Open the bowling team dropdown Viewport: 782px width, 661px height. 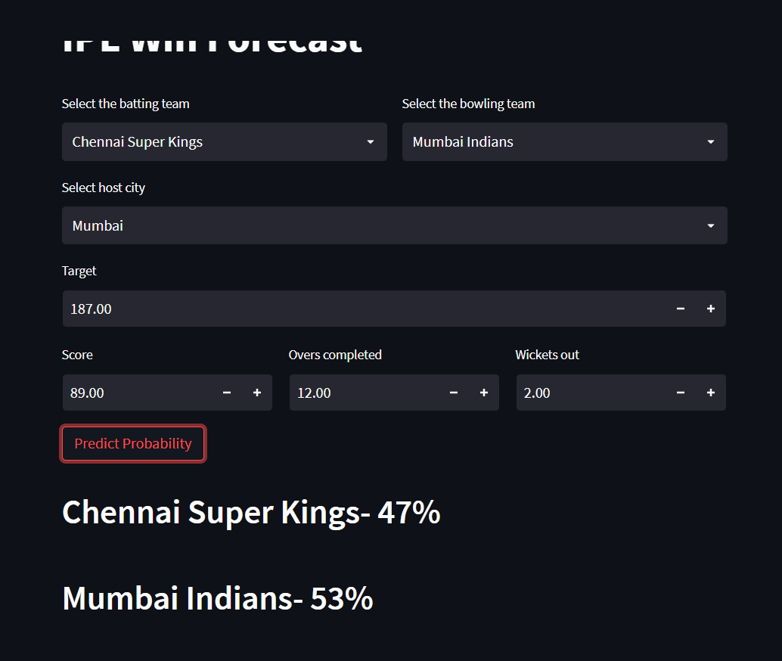(x=564, y=141)
